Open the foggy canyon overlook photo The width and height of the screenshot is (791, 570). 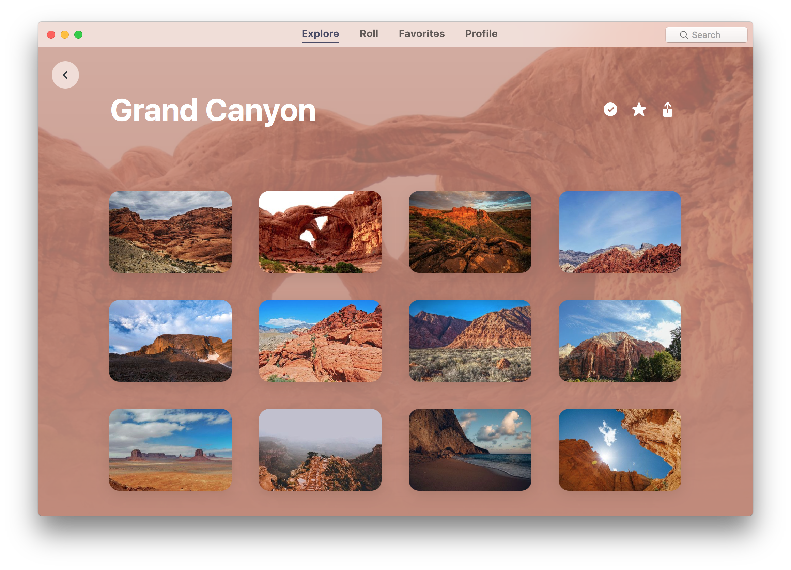320,450
